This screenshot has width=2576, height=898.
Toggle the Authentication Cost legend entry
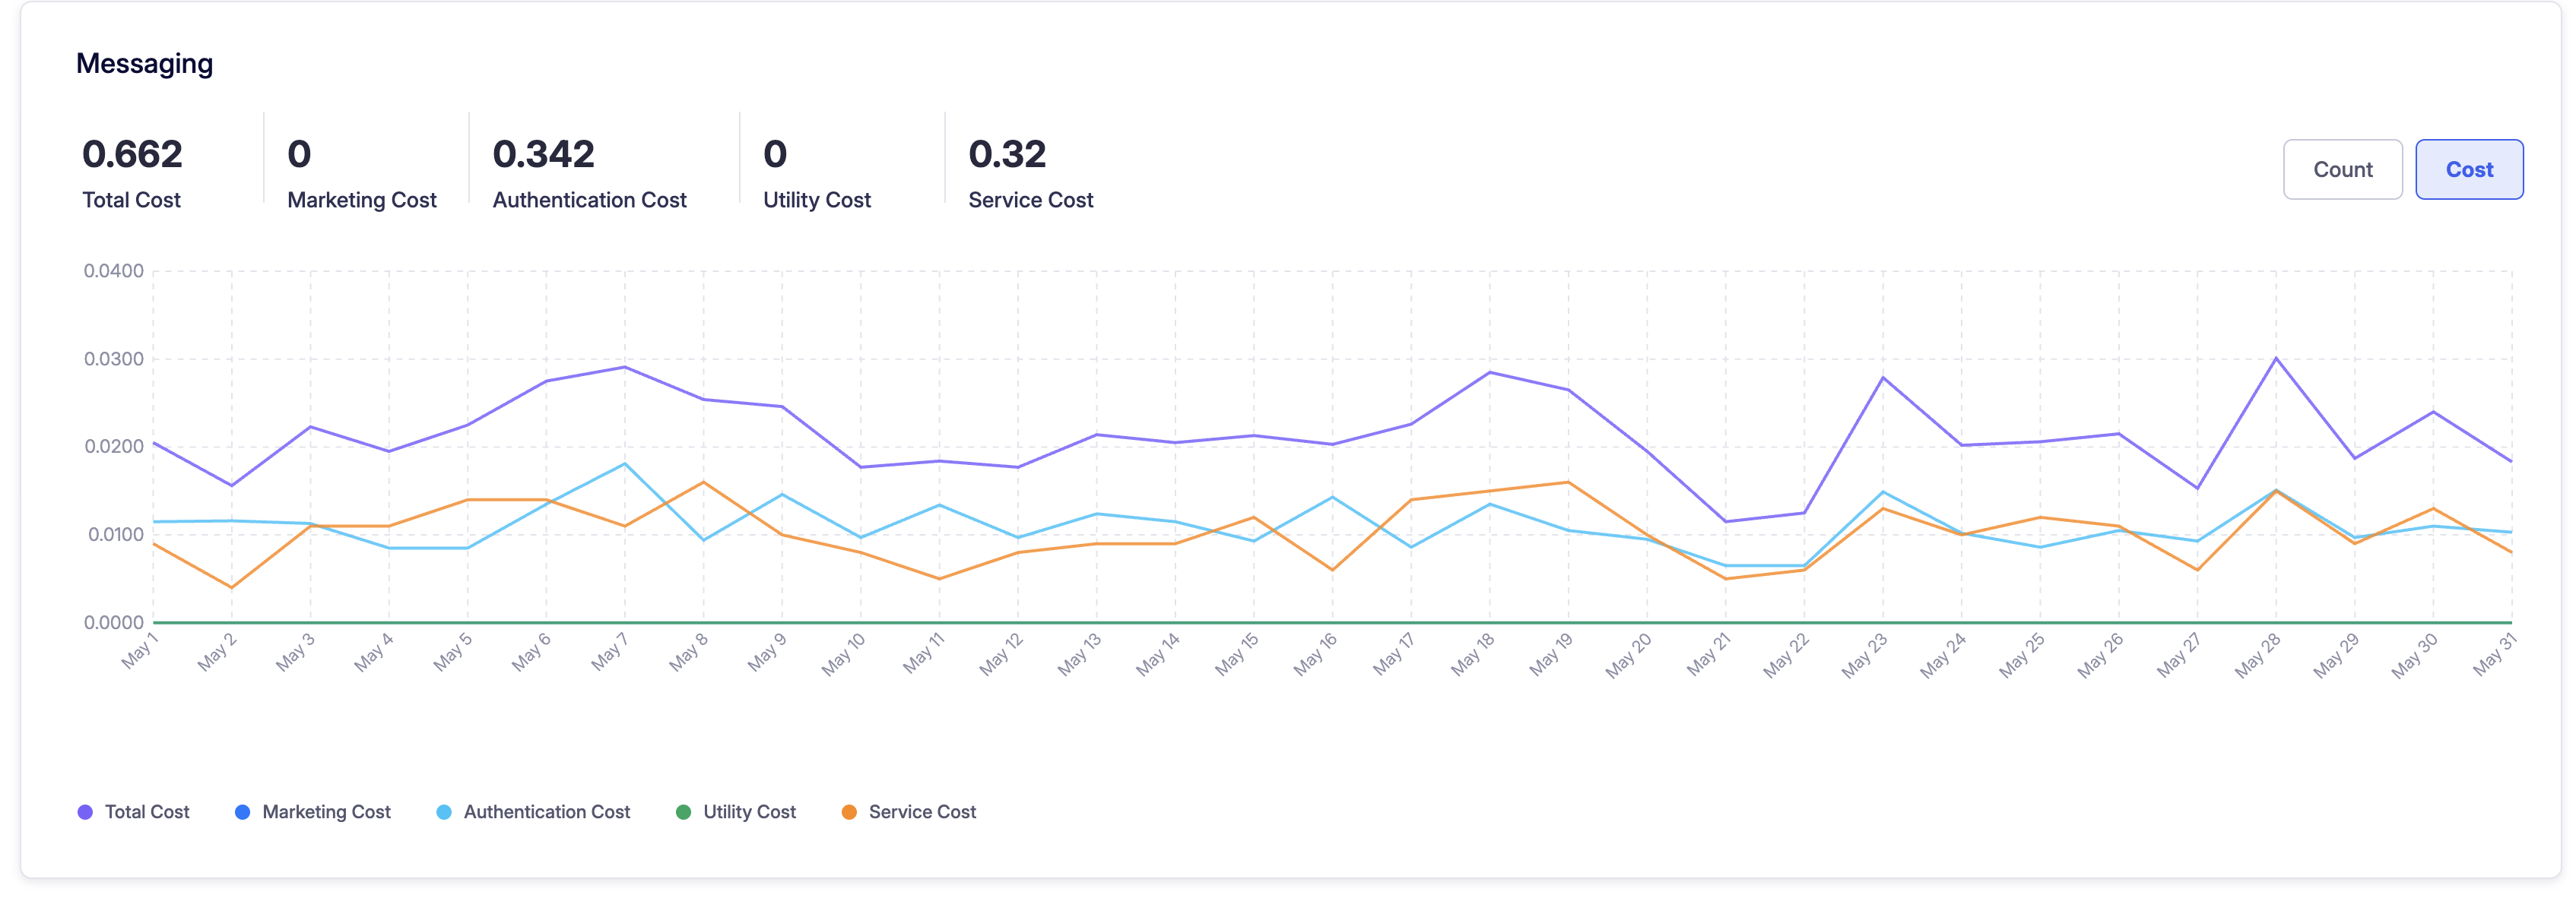tap(534, 812)
